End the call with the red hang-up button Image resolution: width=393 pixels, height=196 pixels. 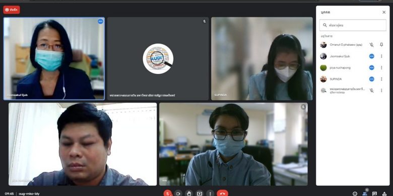[x=222, y=193]
